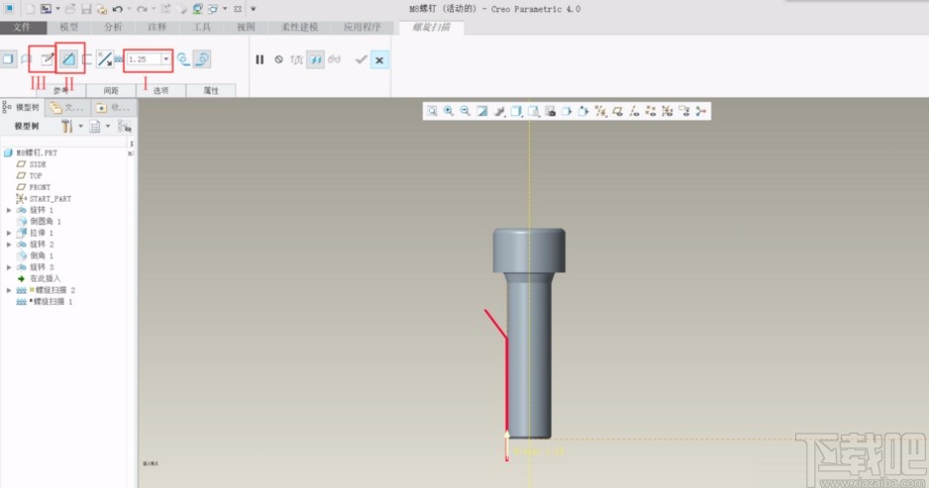Click the Zoom Out magnifier icon

465,111
